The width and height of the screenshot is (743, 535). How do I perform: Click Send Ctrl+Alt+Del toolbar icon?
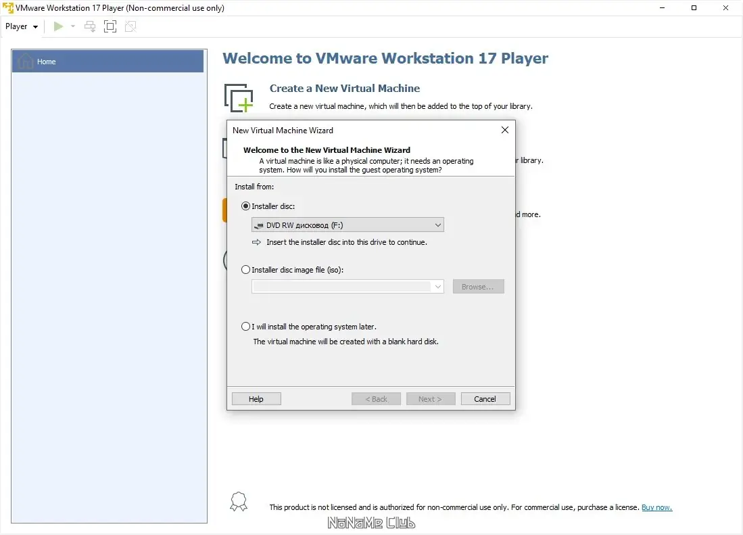click(x=89, y=26)
